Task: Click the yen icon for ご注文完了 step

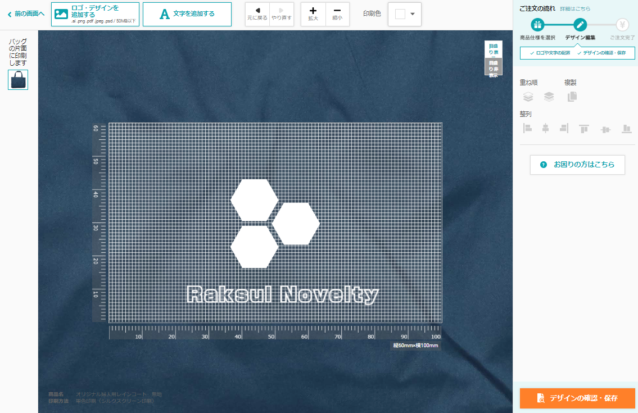Action: point(622,25)
